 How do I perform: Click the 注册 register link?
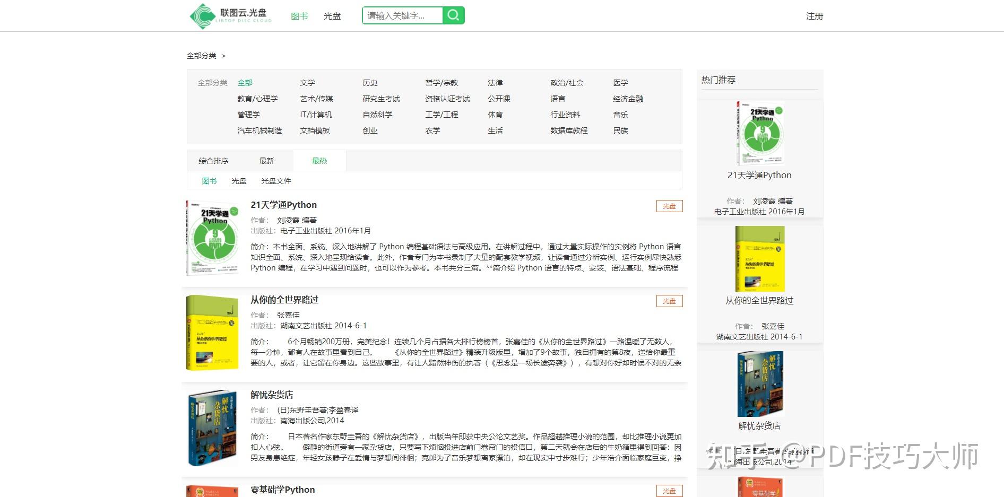[815, 16]
